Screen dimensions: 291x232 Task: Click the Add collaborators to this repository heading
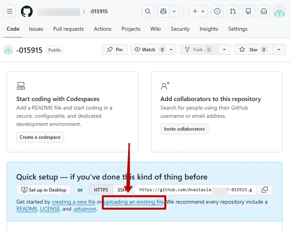tap(211, 99)
